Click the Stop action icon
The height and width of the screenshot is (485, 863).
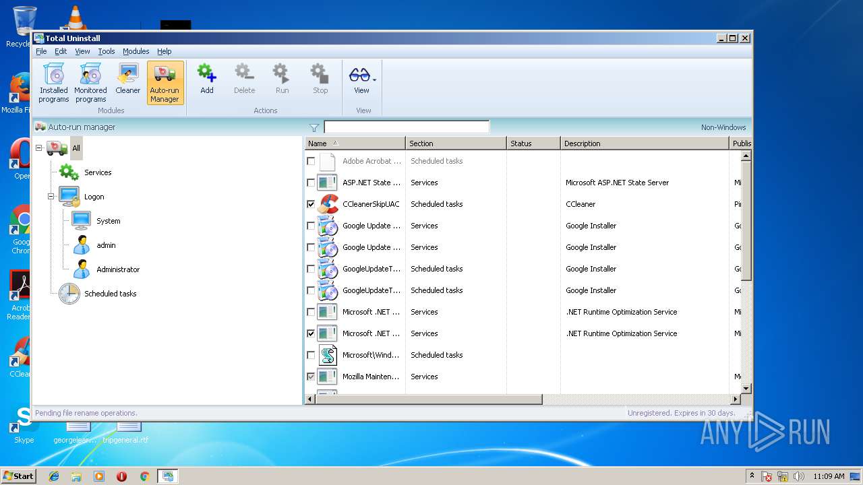coord(320,73)
